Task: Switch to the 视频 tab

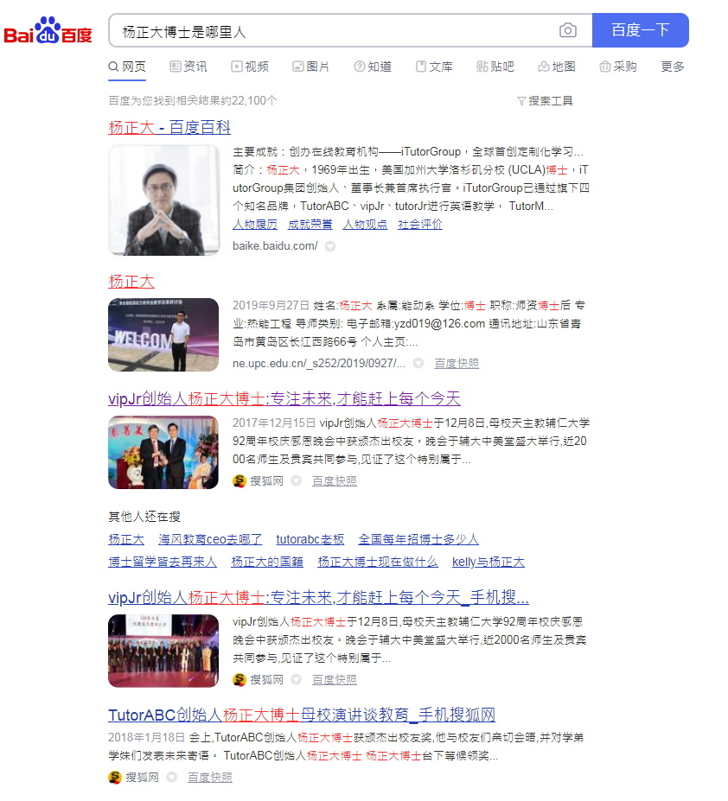Action: (x=250, y=67)
